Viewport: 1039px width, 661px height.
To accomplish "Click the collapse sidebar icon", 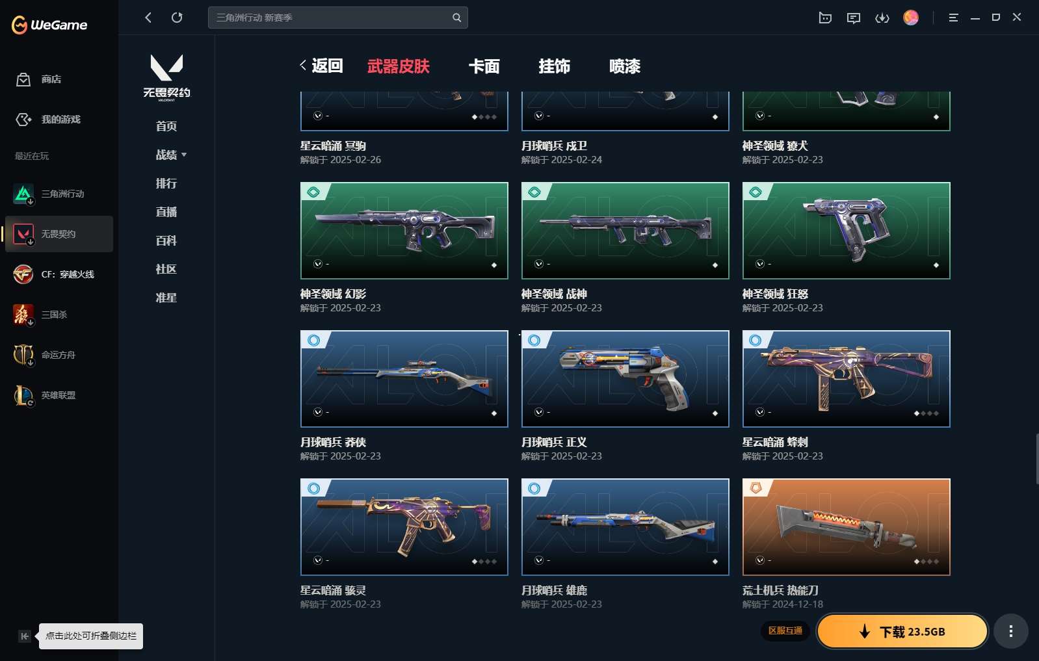I will [x=24, y=636].
